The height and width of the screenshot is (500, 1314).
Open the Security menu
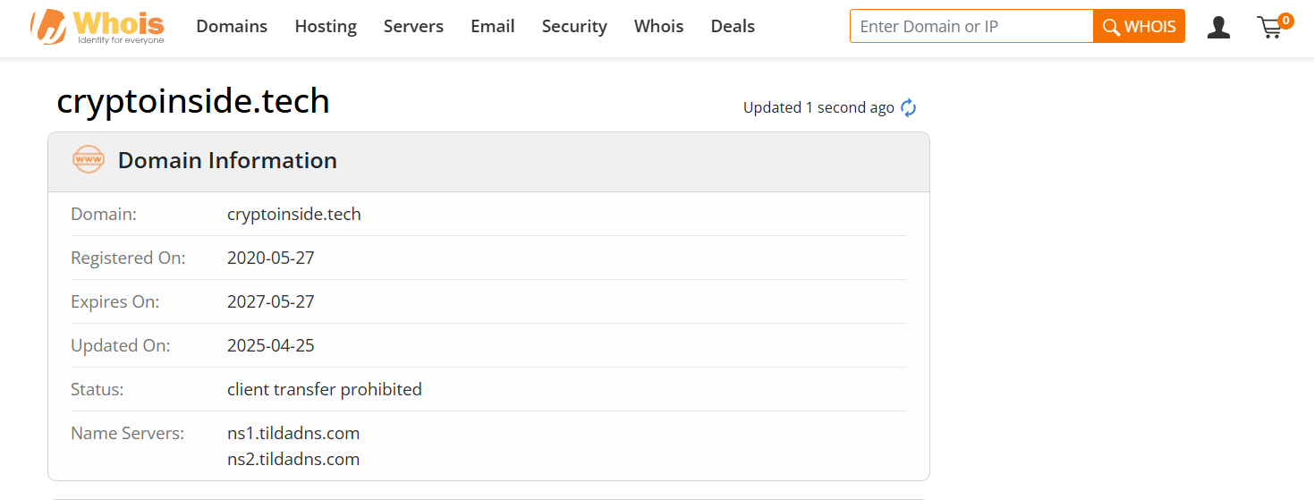(574, 27)
